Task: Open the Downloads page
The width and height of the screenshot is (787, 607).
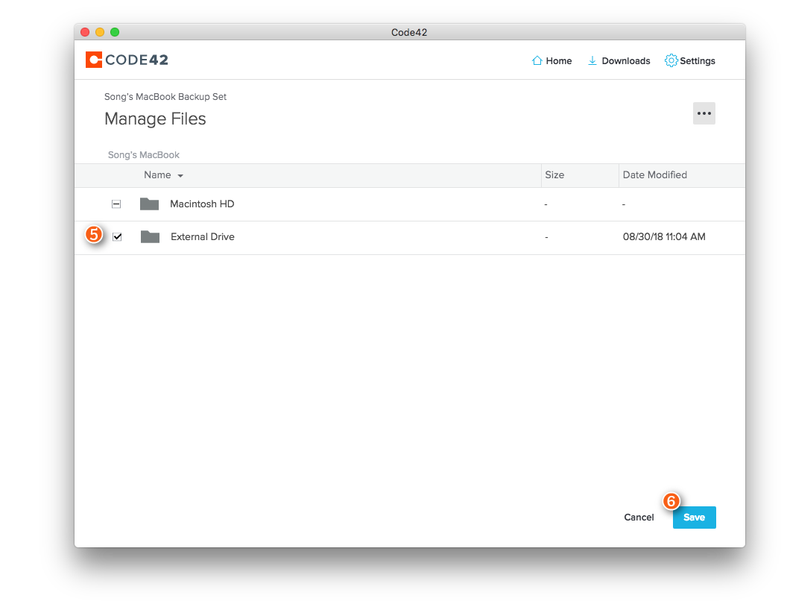Action: [x=619, y=60]
